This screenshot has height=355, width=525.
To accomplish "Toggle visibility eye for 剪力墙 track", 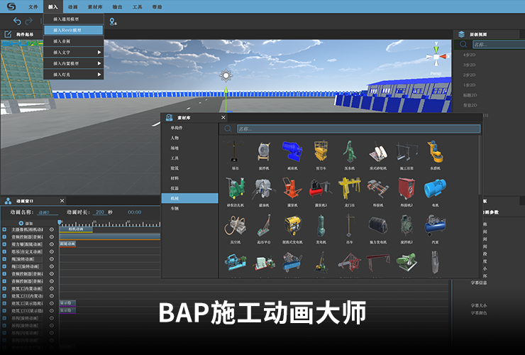I will (x=52, y=244).
